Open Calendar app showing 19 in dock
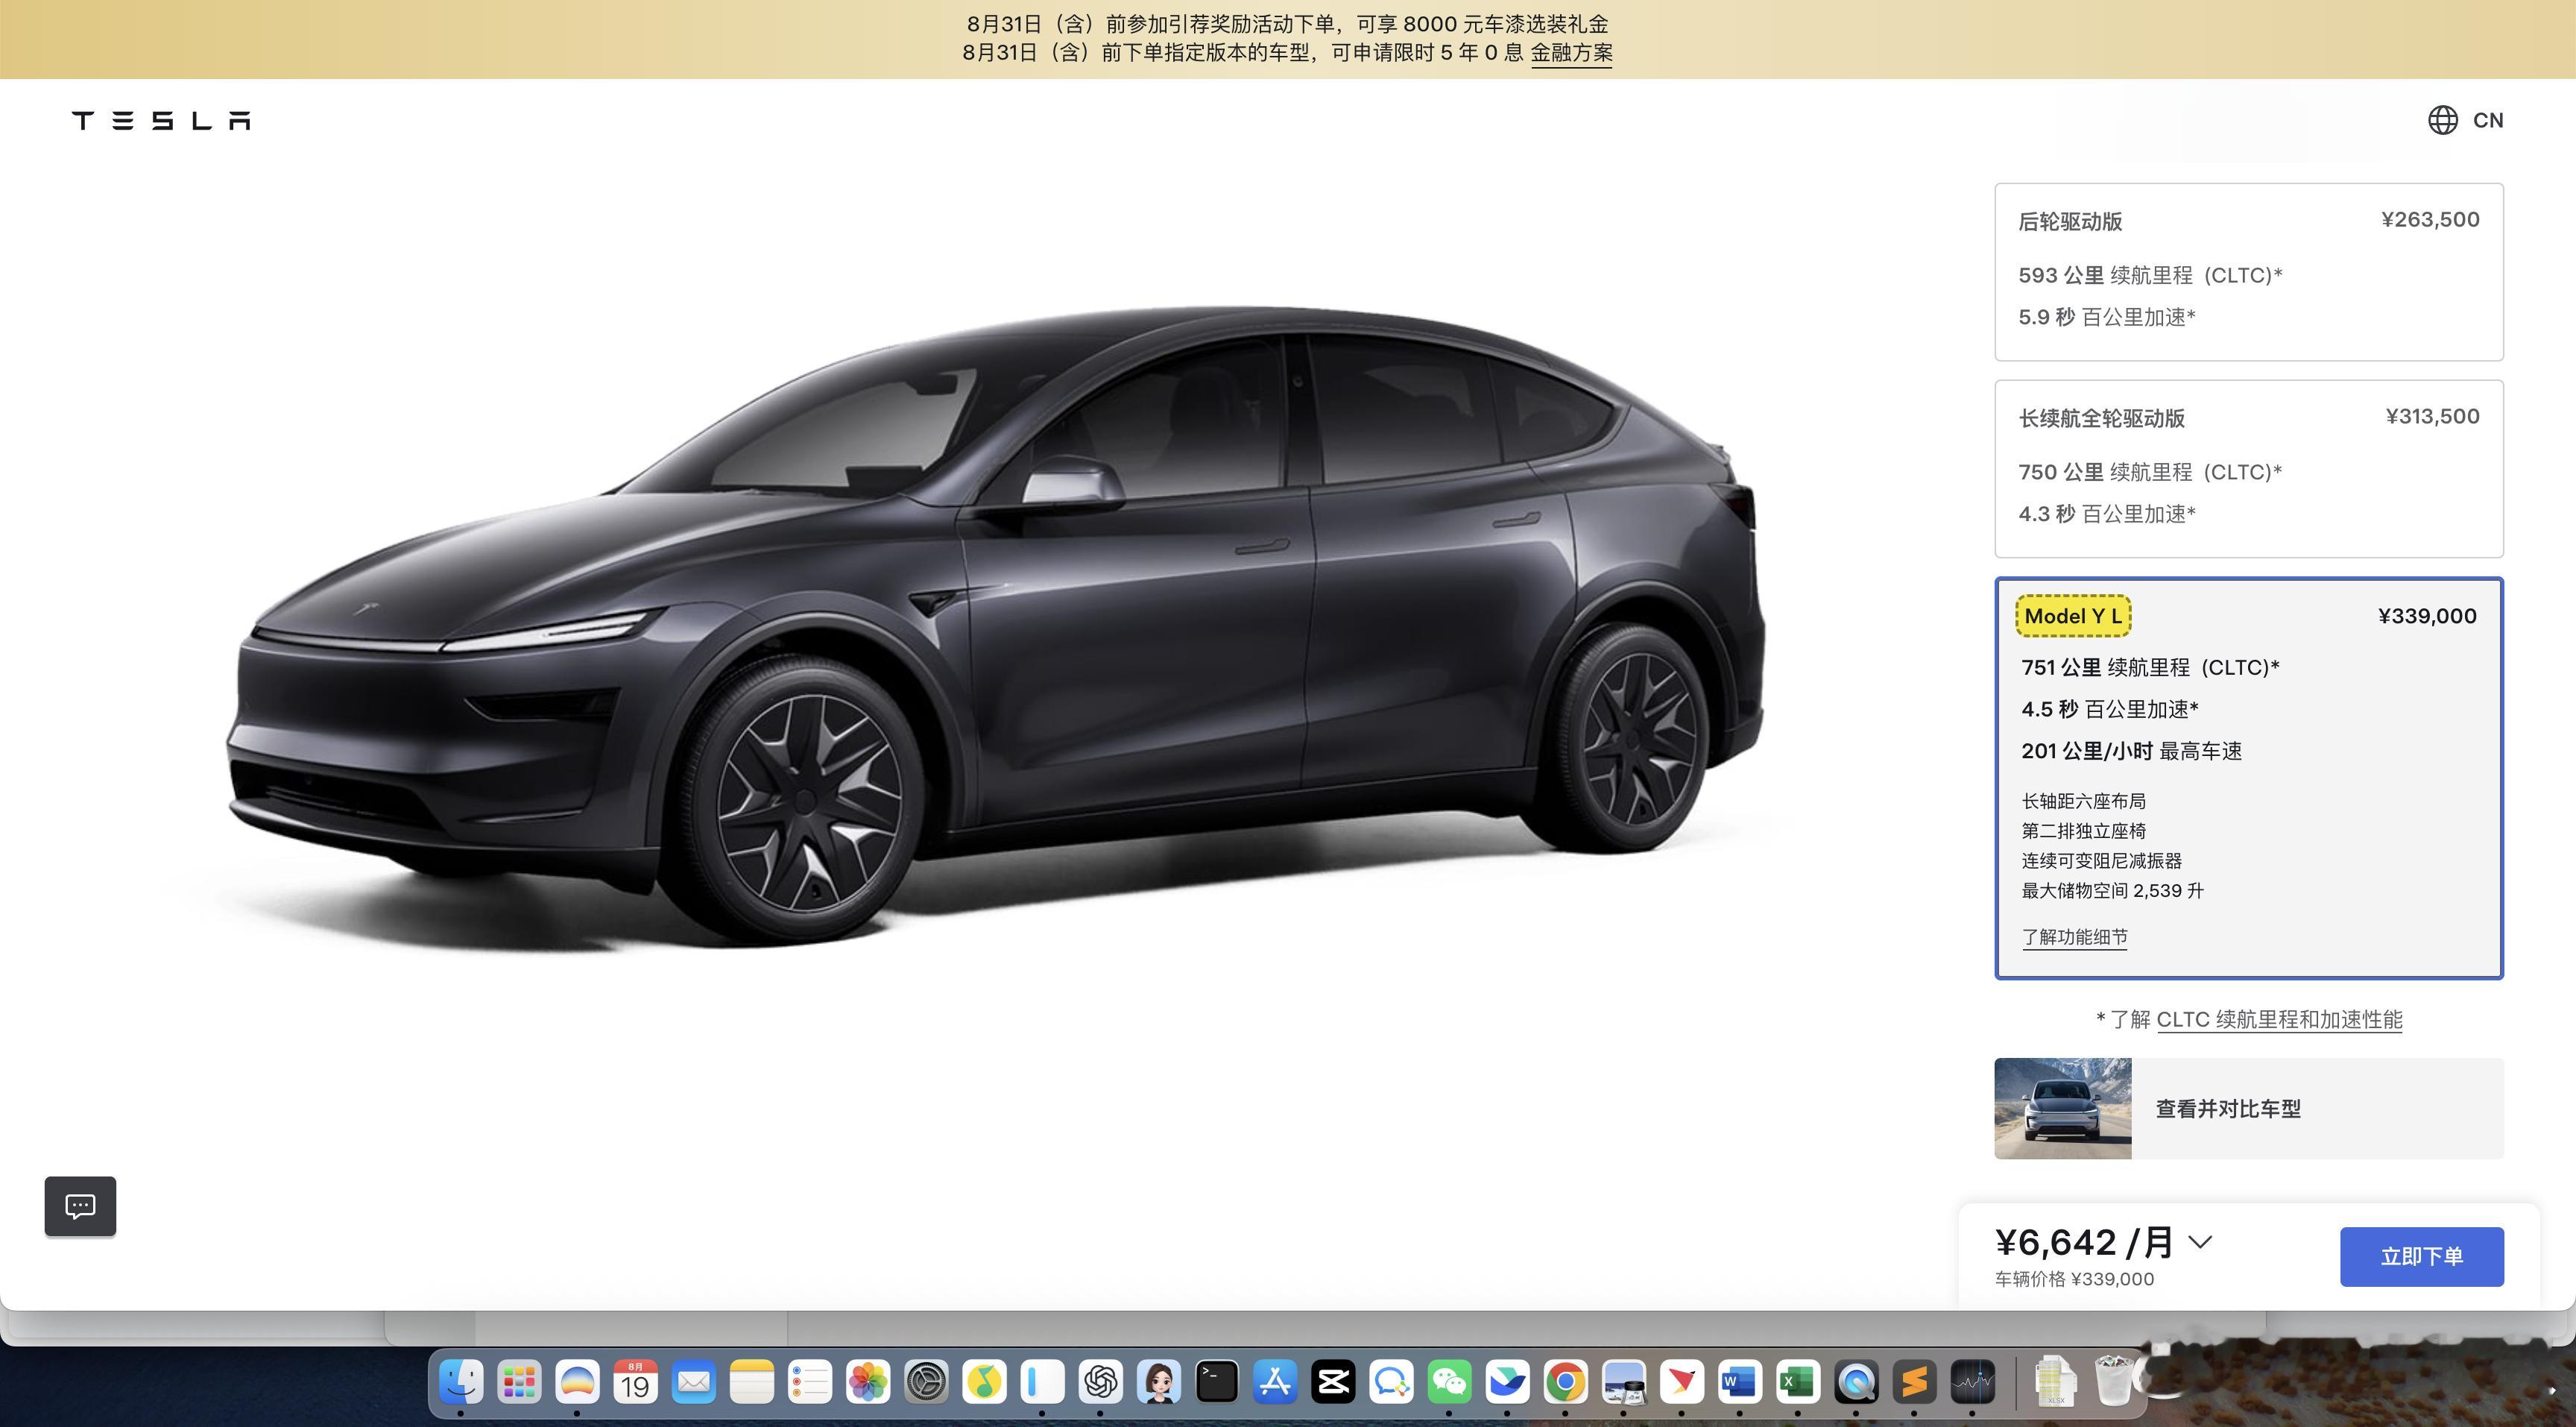The height and width of the screenshot is (1427, 2576). click(636, 1383)
